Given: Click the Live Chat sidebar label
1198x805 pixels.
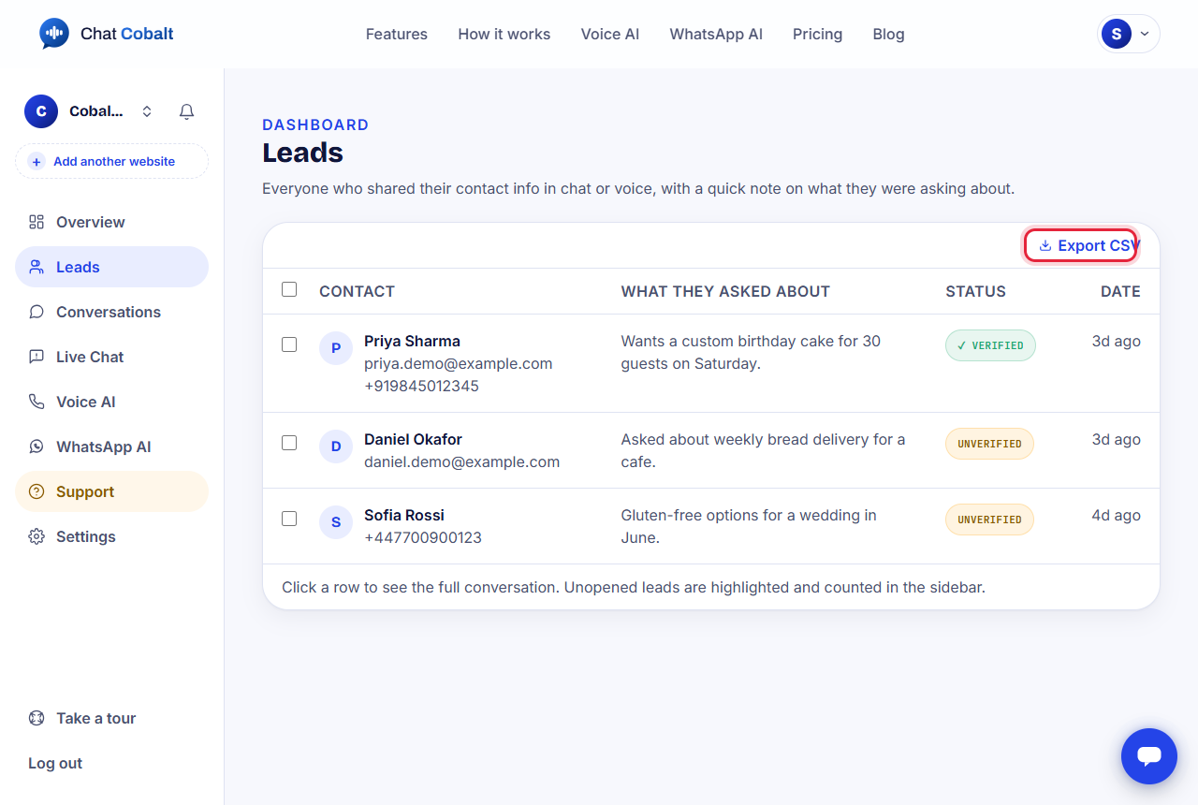Looking at the screenshot, I should point(90,357).
